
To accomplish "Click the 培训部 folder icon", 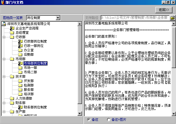I will click(20, 94).
